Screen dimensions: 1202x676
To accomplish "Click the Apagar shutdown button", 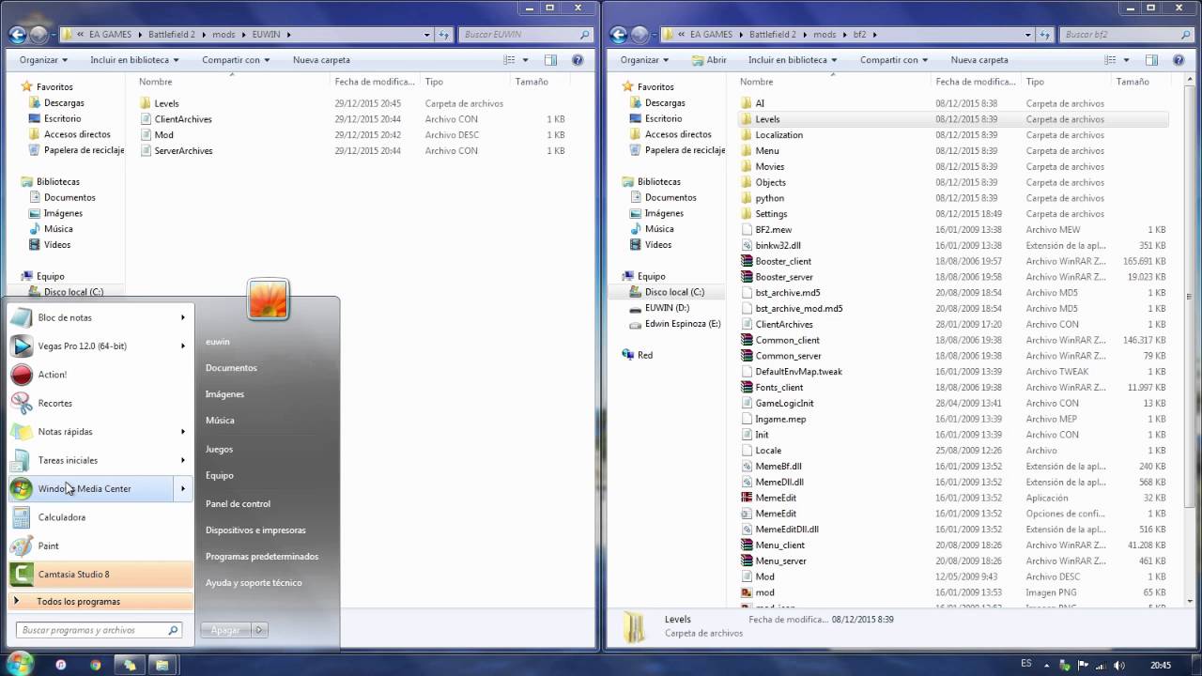I will click(225, 630).
